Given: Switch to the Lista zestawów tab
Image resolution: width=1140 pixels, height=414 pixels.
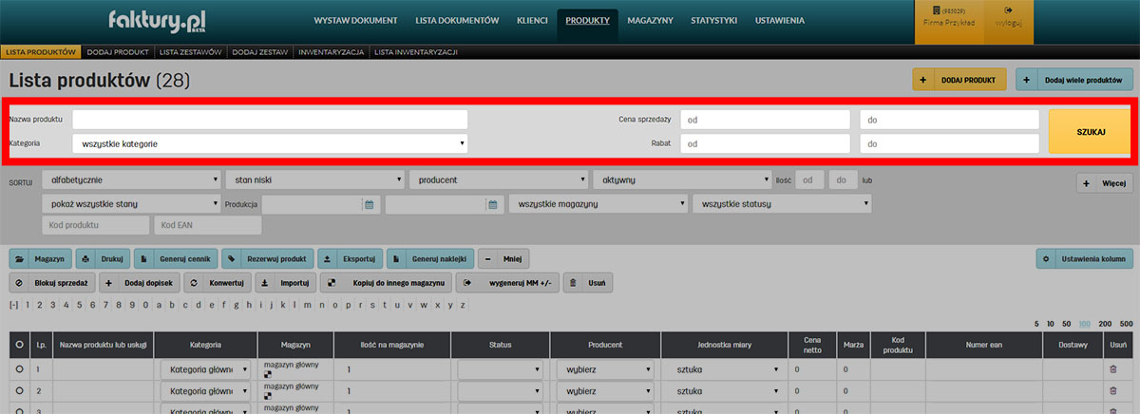Looking at the screenshot, I should pyautogui.click(x=191, y=52).
